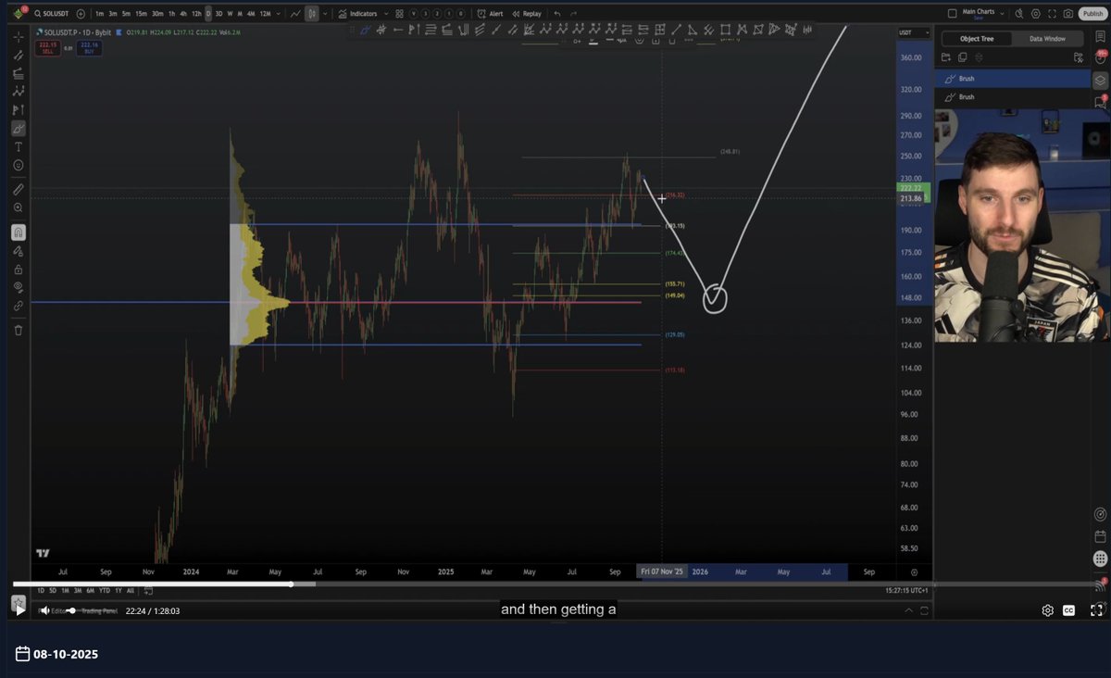Open manage layout drawings icon in object tree
The height and width of the screenshot is (678, 1111).
(x=1078, y=57)
